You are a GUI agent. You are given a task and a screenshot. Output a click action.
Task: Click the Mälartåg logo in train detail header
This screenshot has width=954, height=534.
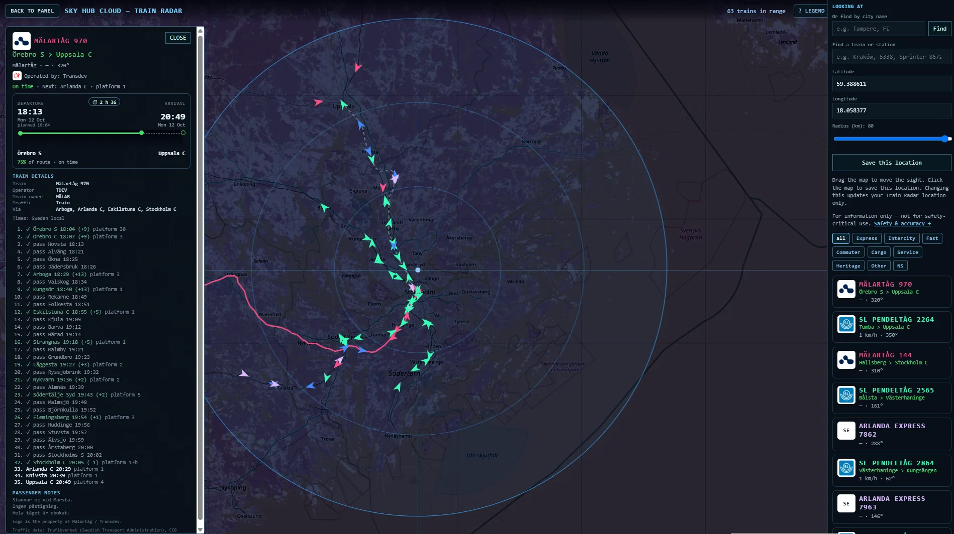coord(22,41)
